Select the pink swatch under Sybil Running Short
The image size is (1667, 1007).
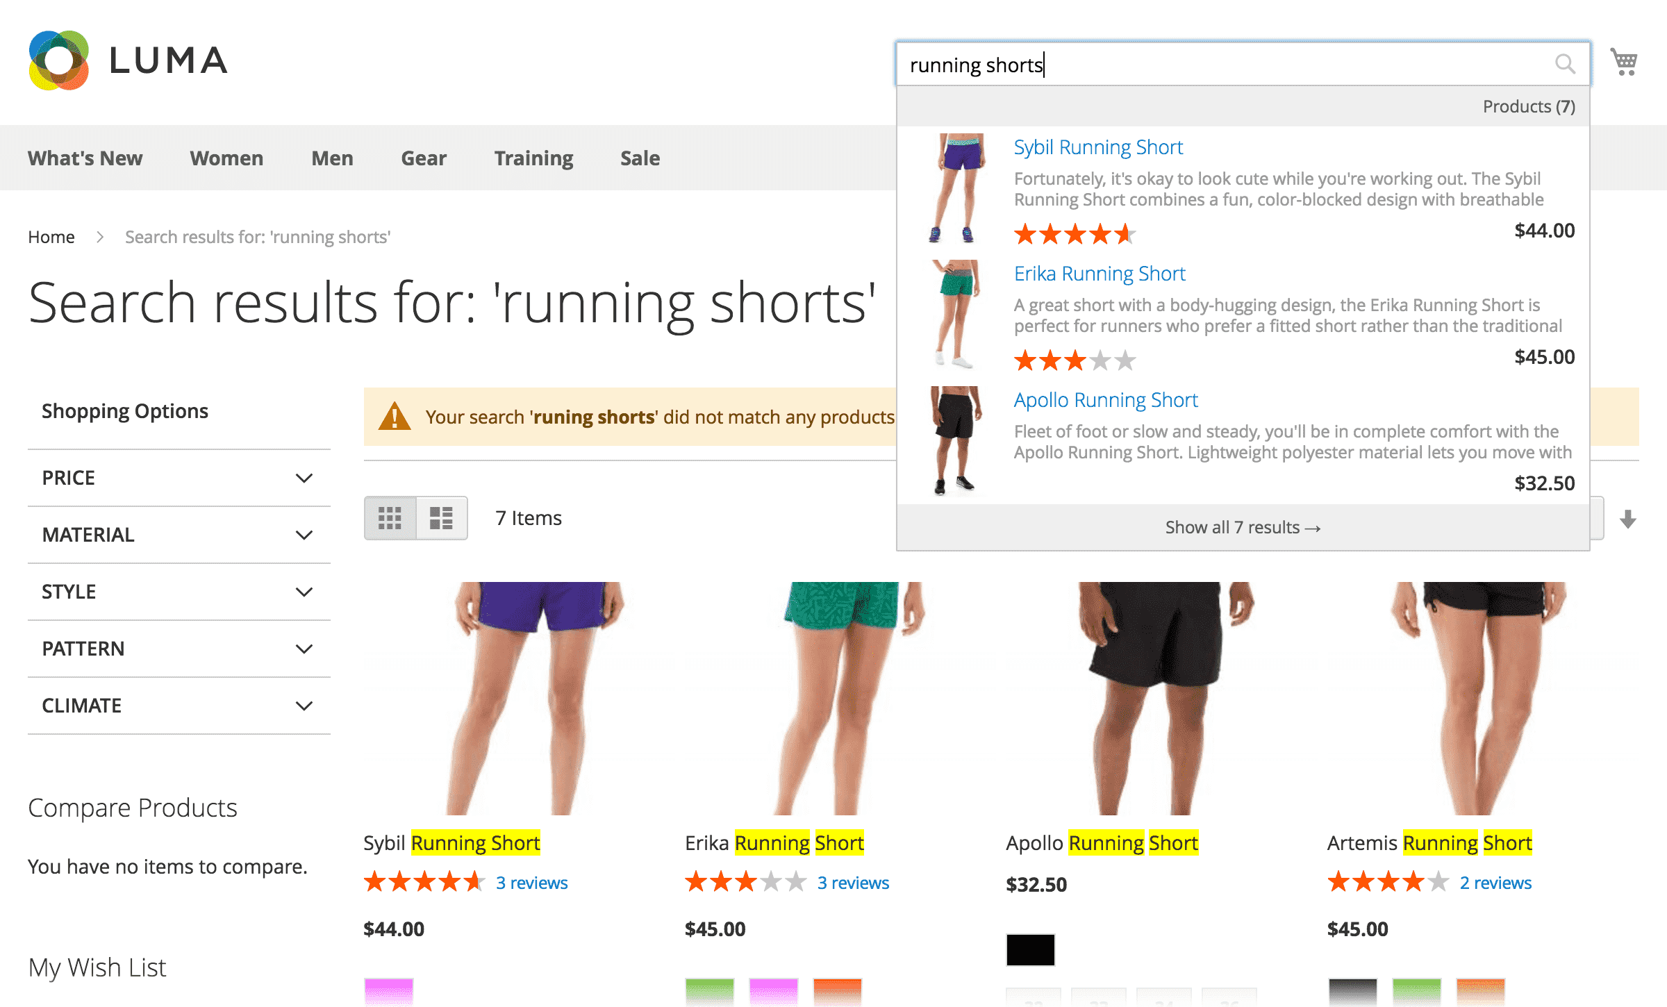390,992
